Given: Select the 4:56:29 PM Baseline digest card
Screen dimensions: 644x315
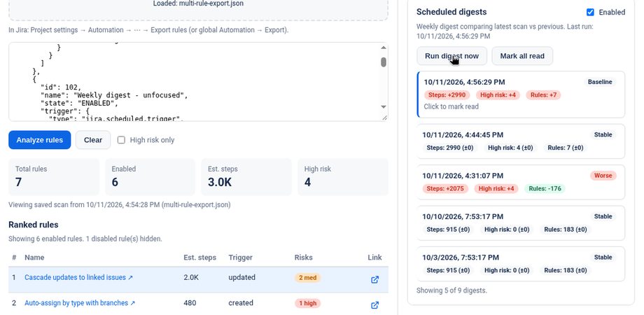Looking at the screenshot, I should 521,94.
